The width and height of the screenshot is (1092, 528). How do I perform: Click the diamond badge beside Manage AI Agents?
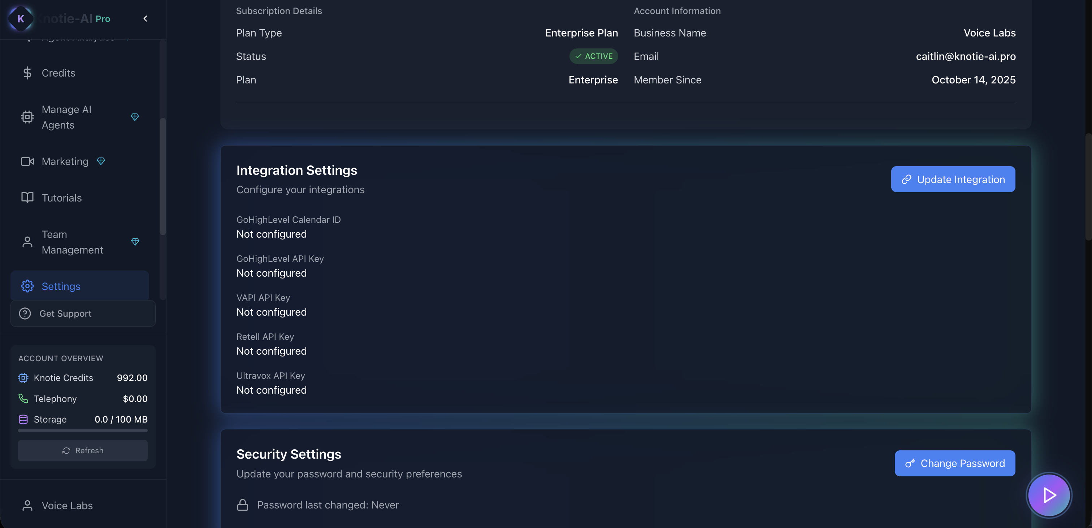135,117
